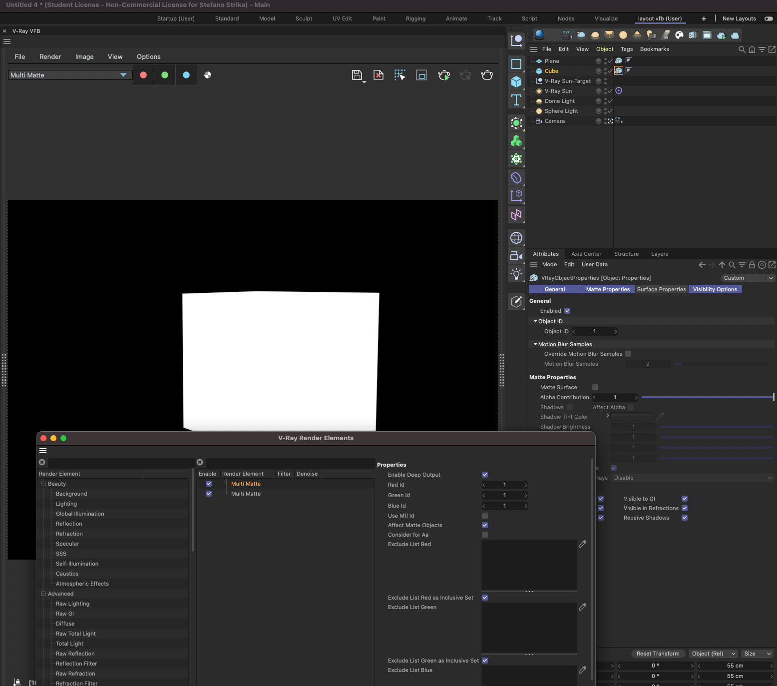Open V-Ray light lister icon
This screenshot has height=686, width=777.
tap(651, 34)
